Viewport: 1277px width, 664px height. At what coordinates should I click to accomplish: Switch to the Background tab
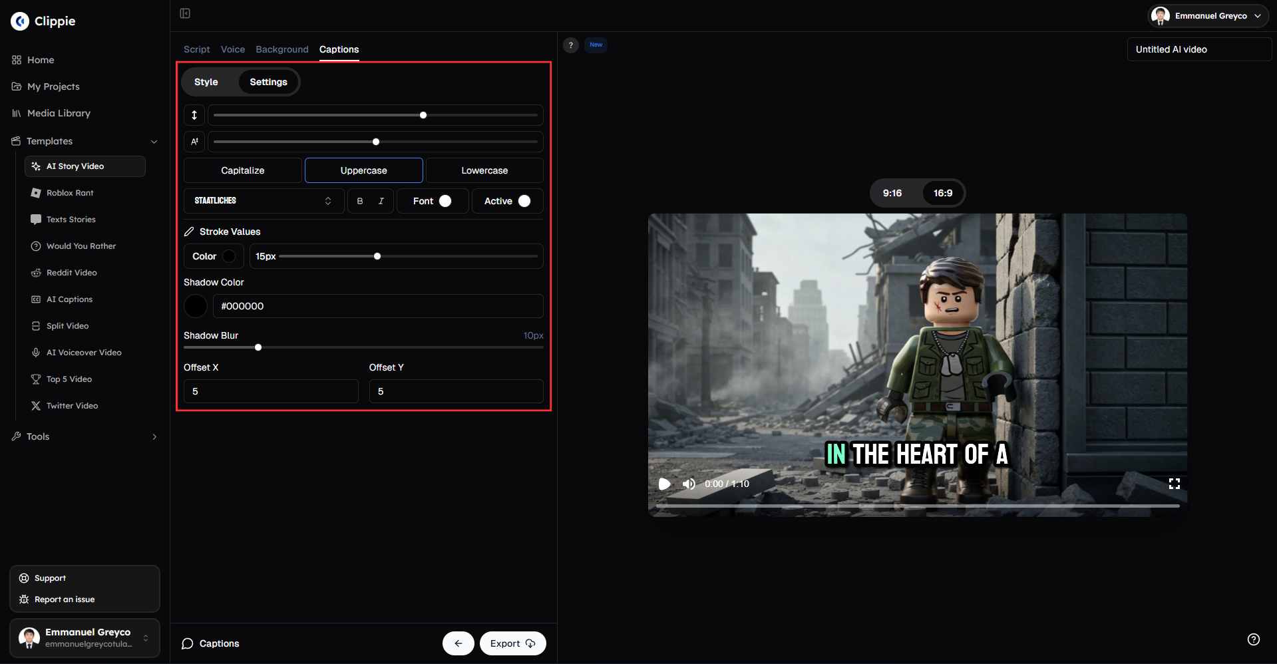pyautogui.click(x=282, y=49)
